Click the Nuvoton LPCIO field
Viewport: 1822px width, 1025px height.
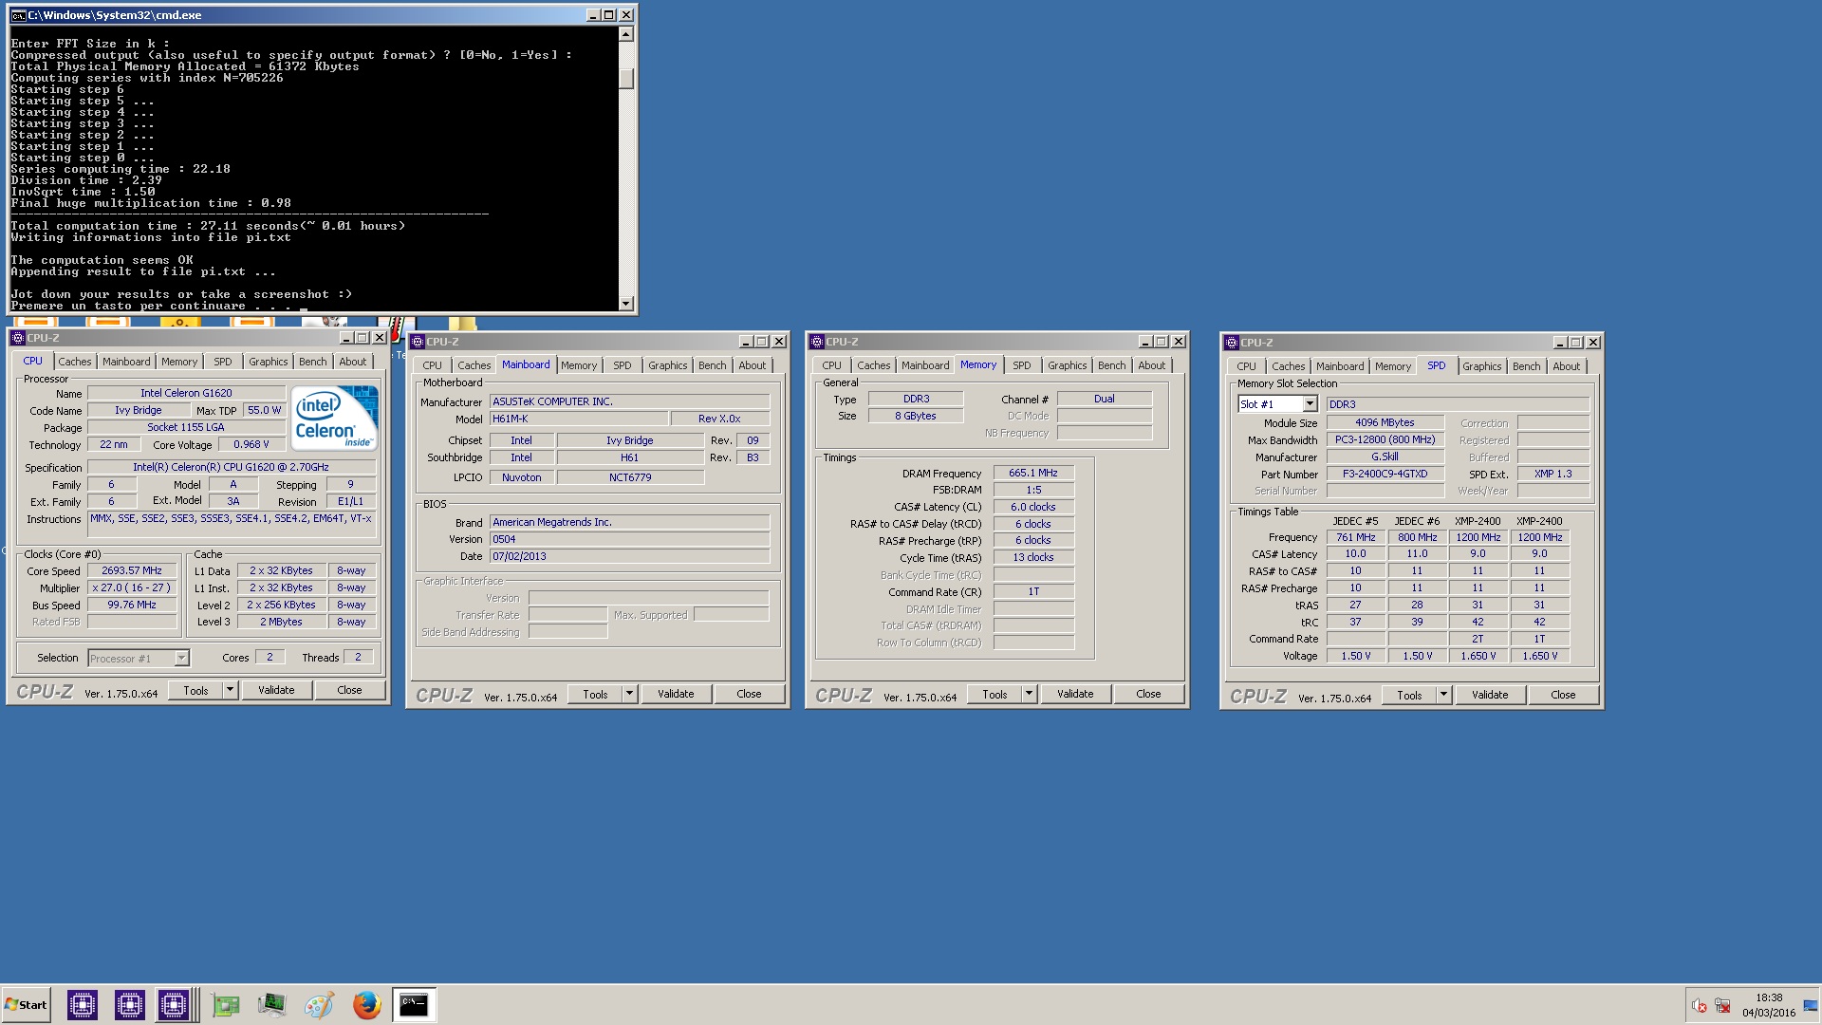pos(521,477)
